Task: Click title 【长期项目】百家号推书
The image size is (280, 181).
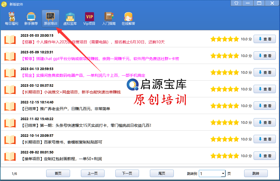Action: point(61,142)
